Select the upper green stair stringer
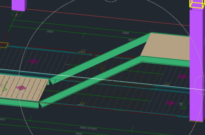Viewport: 205px width, 135px height. click(x=99, y=58)
